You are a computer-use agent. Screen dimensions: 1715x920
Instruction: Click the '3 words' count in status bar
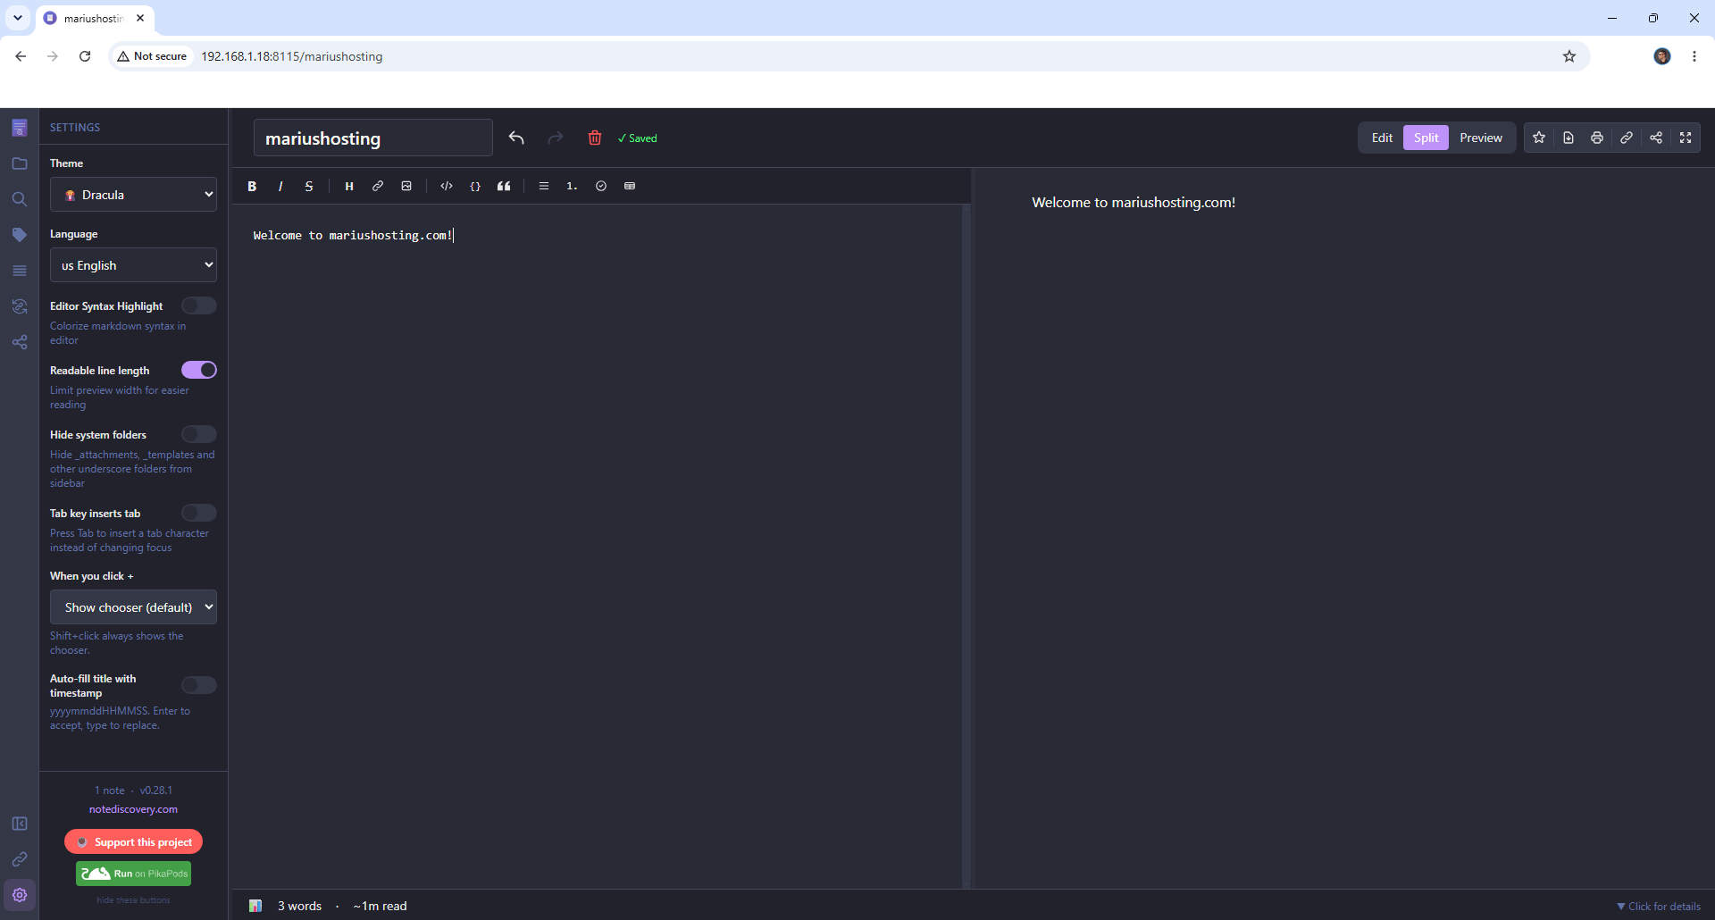tap(299, 906)
